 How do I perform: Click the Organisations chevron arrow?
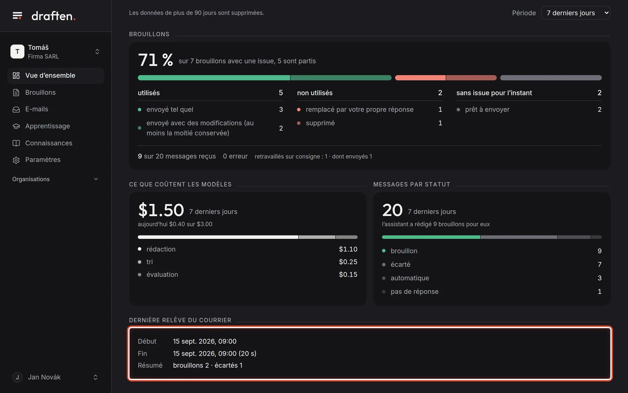click(x=96, y=179)
